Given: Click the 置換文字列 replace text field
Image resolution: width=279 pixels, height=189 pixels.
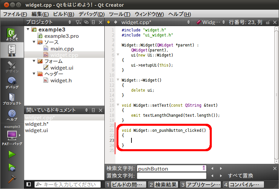Looking at the screenshot, I should pyautogui.click(x=172, y=176).
